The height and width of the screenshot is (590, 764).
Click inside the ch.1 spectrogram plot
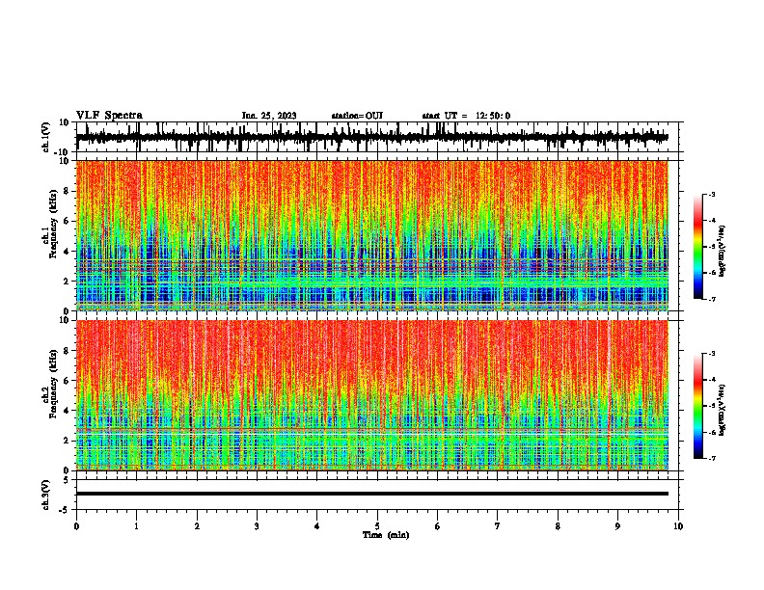pyautogui.click(x=372, y=235)
